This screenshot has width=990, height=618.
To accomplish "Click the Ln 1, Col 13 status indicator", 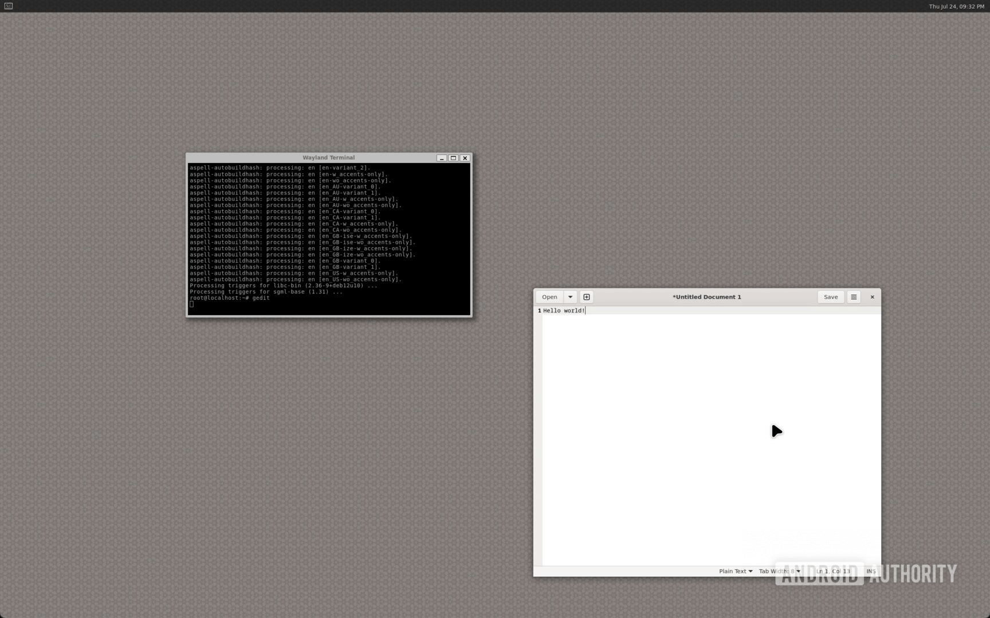I will 832,571.
